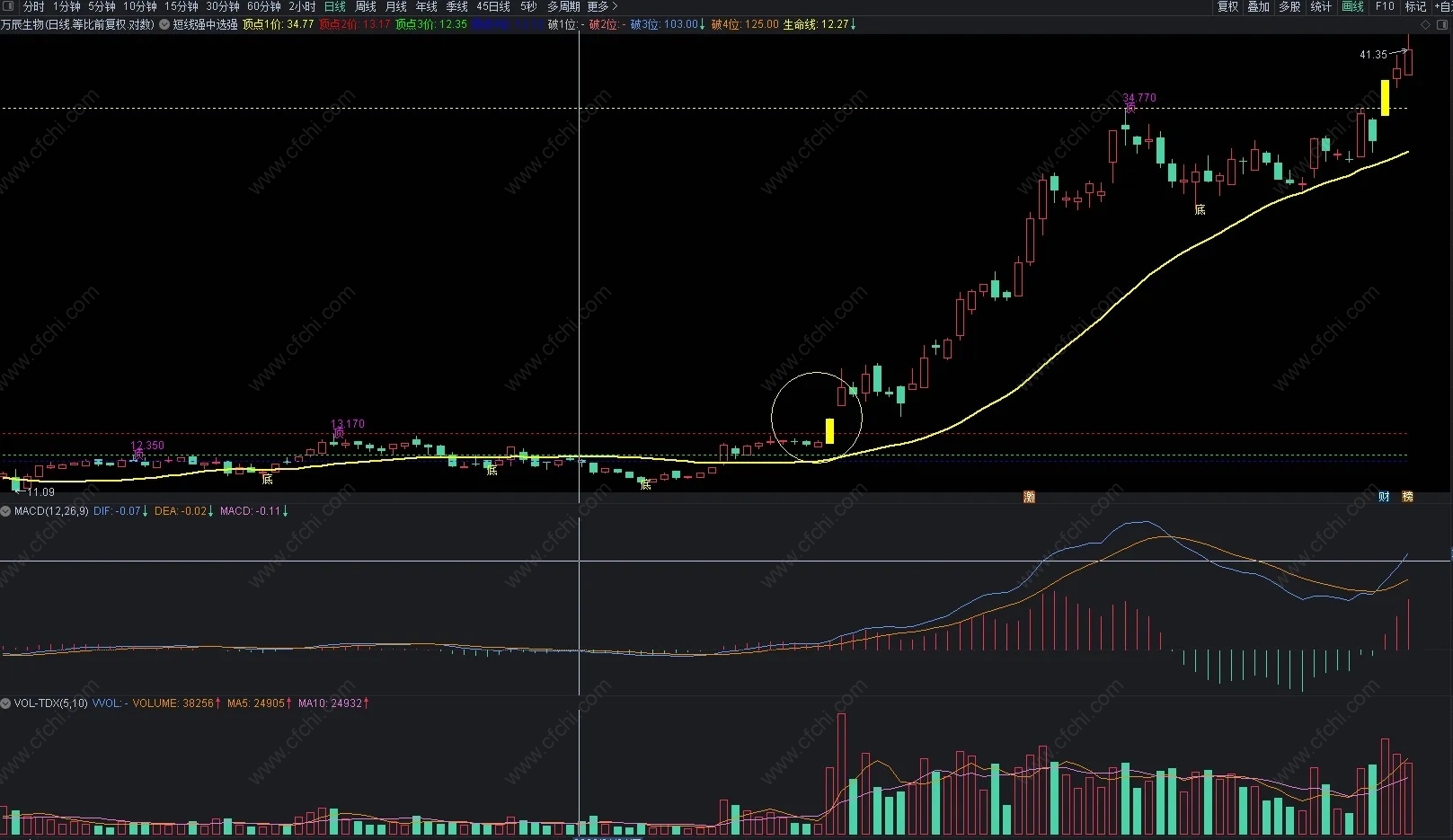Select the 30分钟 period tab
The image size is (1453, 840).
click(x=223, y=6)
